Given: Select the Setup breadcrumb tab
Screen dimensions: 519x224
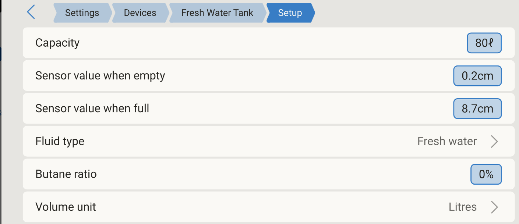Looking at the screenshot, I should tap(290, 13).
